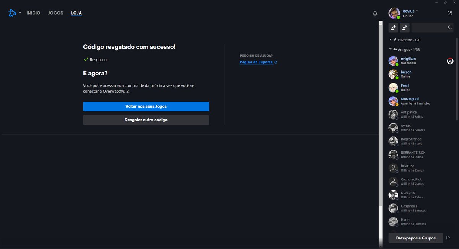
Task: Click 'Ausente há 7 minutos' status text
Action: coord(415,103)
